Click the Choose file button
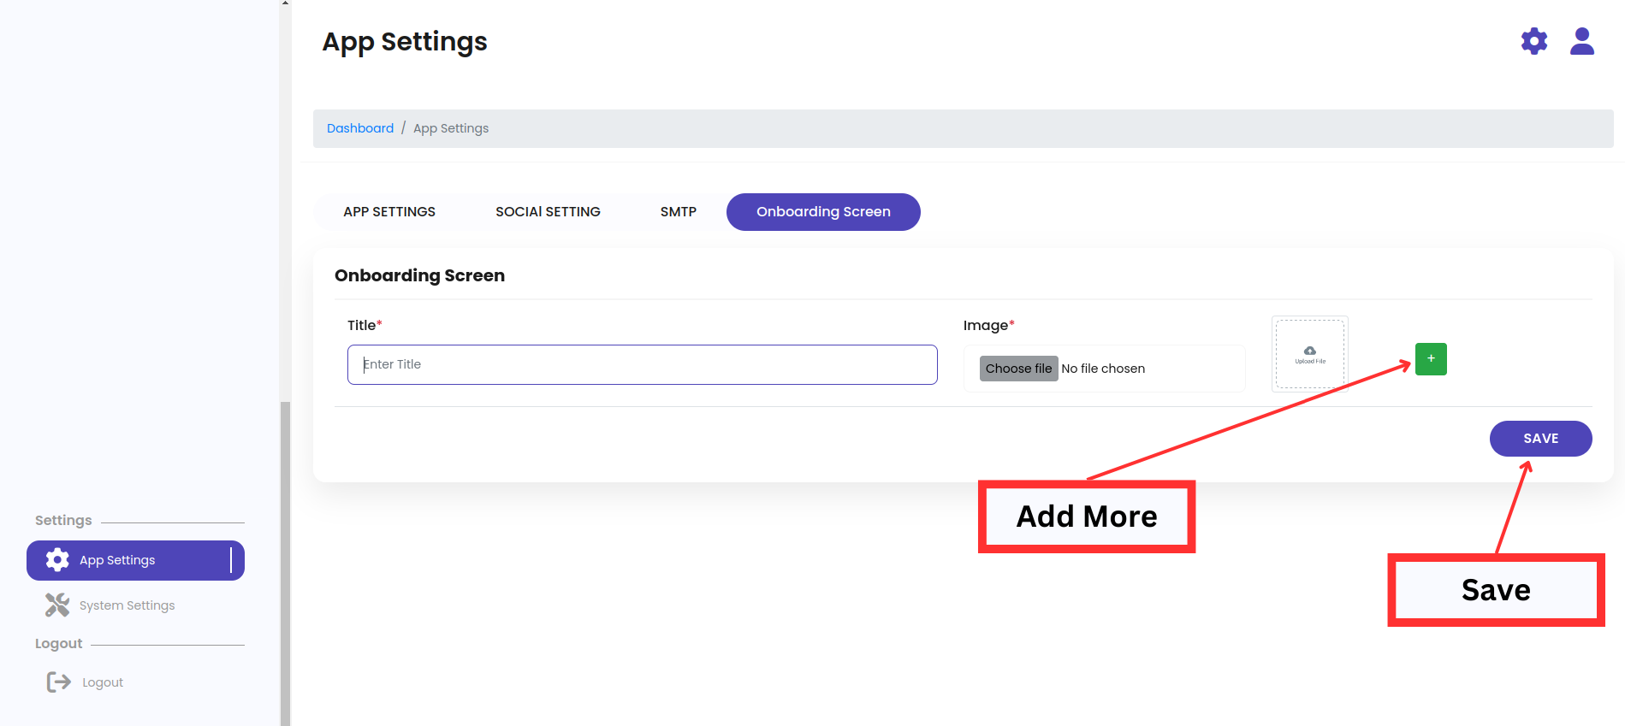Viewport: 1625px width, 726px height. 1018,369
